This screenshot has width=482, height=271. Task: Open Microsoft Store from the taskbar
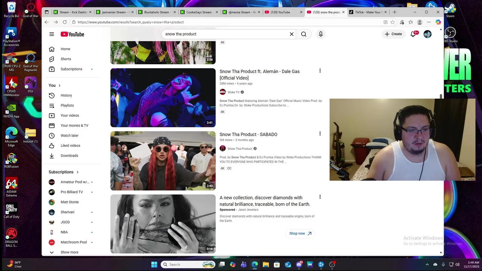click(277, 265)
